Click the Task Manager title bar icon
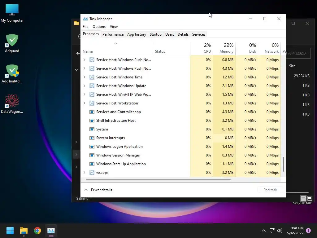Viewport: 317px width, 238px height. [85, 19]
